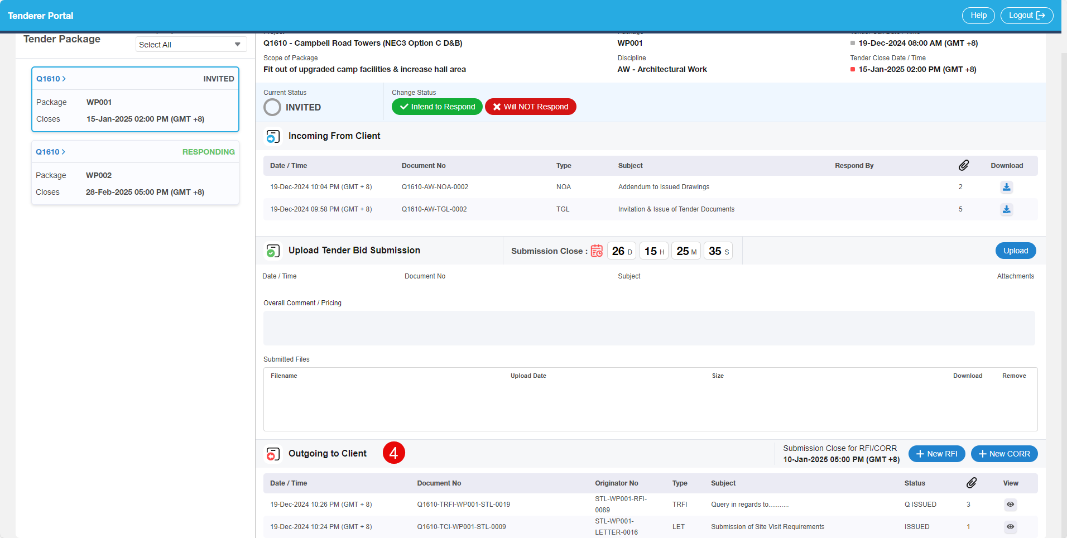Click the Q ISSUED status cell
Screen dimensions: 1067x538
[x=920, y=505]
